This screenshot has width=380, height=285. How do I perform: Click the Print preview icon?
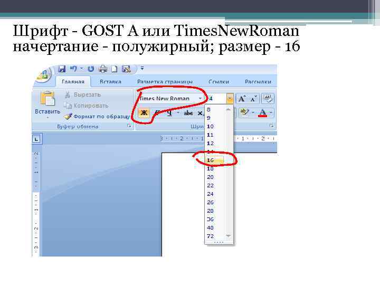(126, 69)
